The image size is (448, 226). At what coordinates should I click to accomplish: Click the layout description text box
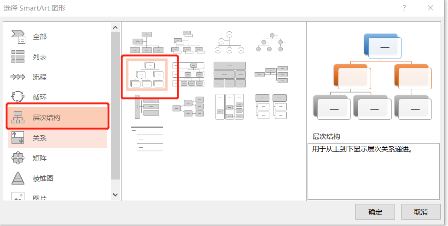pos(374,171)
